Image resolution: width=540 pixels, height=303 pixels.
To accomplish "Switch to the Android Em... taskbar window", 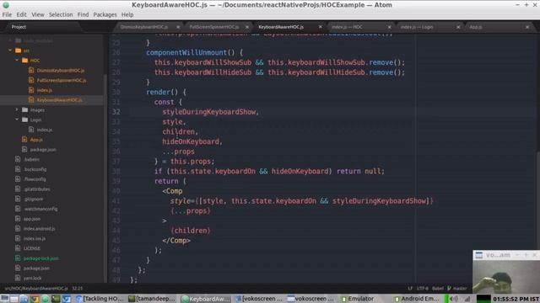I will 417,299.
